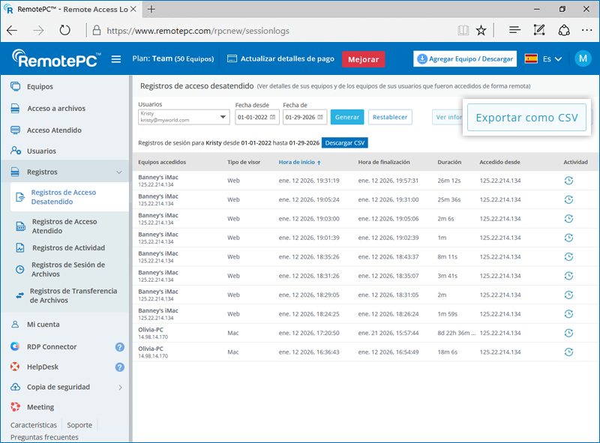Select Registros de Actividad in the sidebar
Viewport: 600px width, 443px height.
[68, 248]
